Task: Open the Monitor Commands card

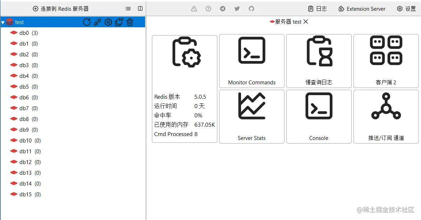Action: coord(252,61)
